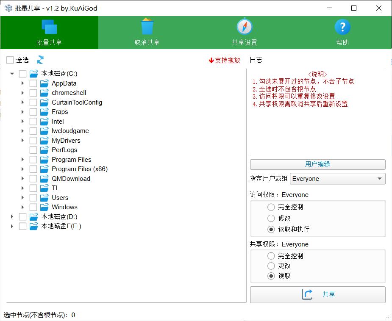Click the blue refresh arrows icon
Screen dimensions: 392x321
[x=40, y=60]
